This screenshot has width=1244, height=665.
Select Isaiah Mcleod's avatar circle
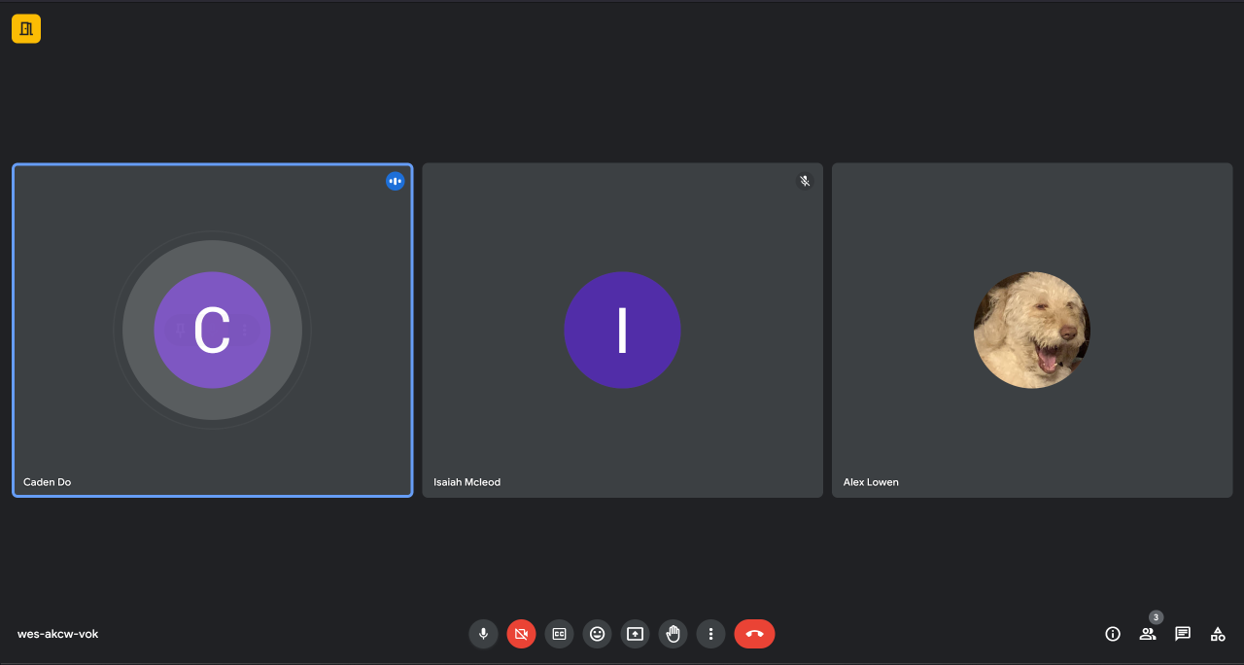click(622, 330)
